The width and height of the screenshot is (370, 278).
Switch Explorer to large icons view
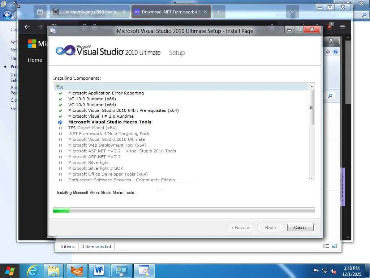334,246
